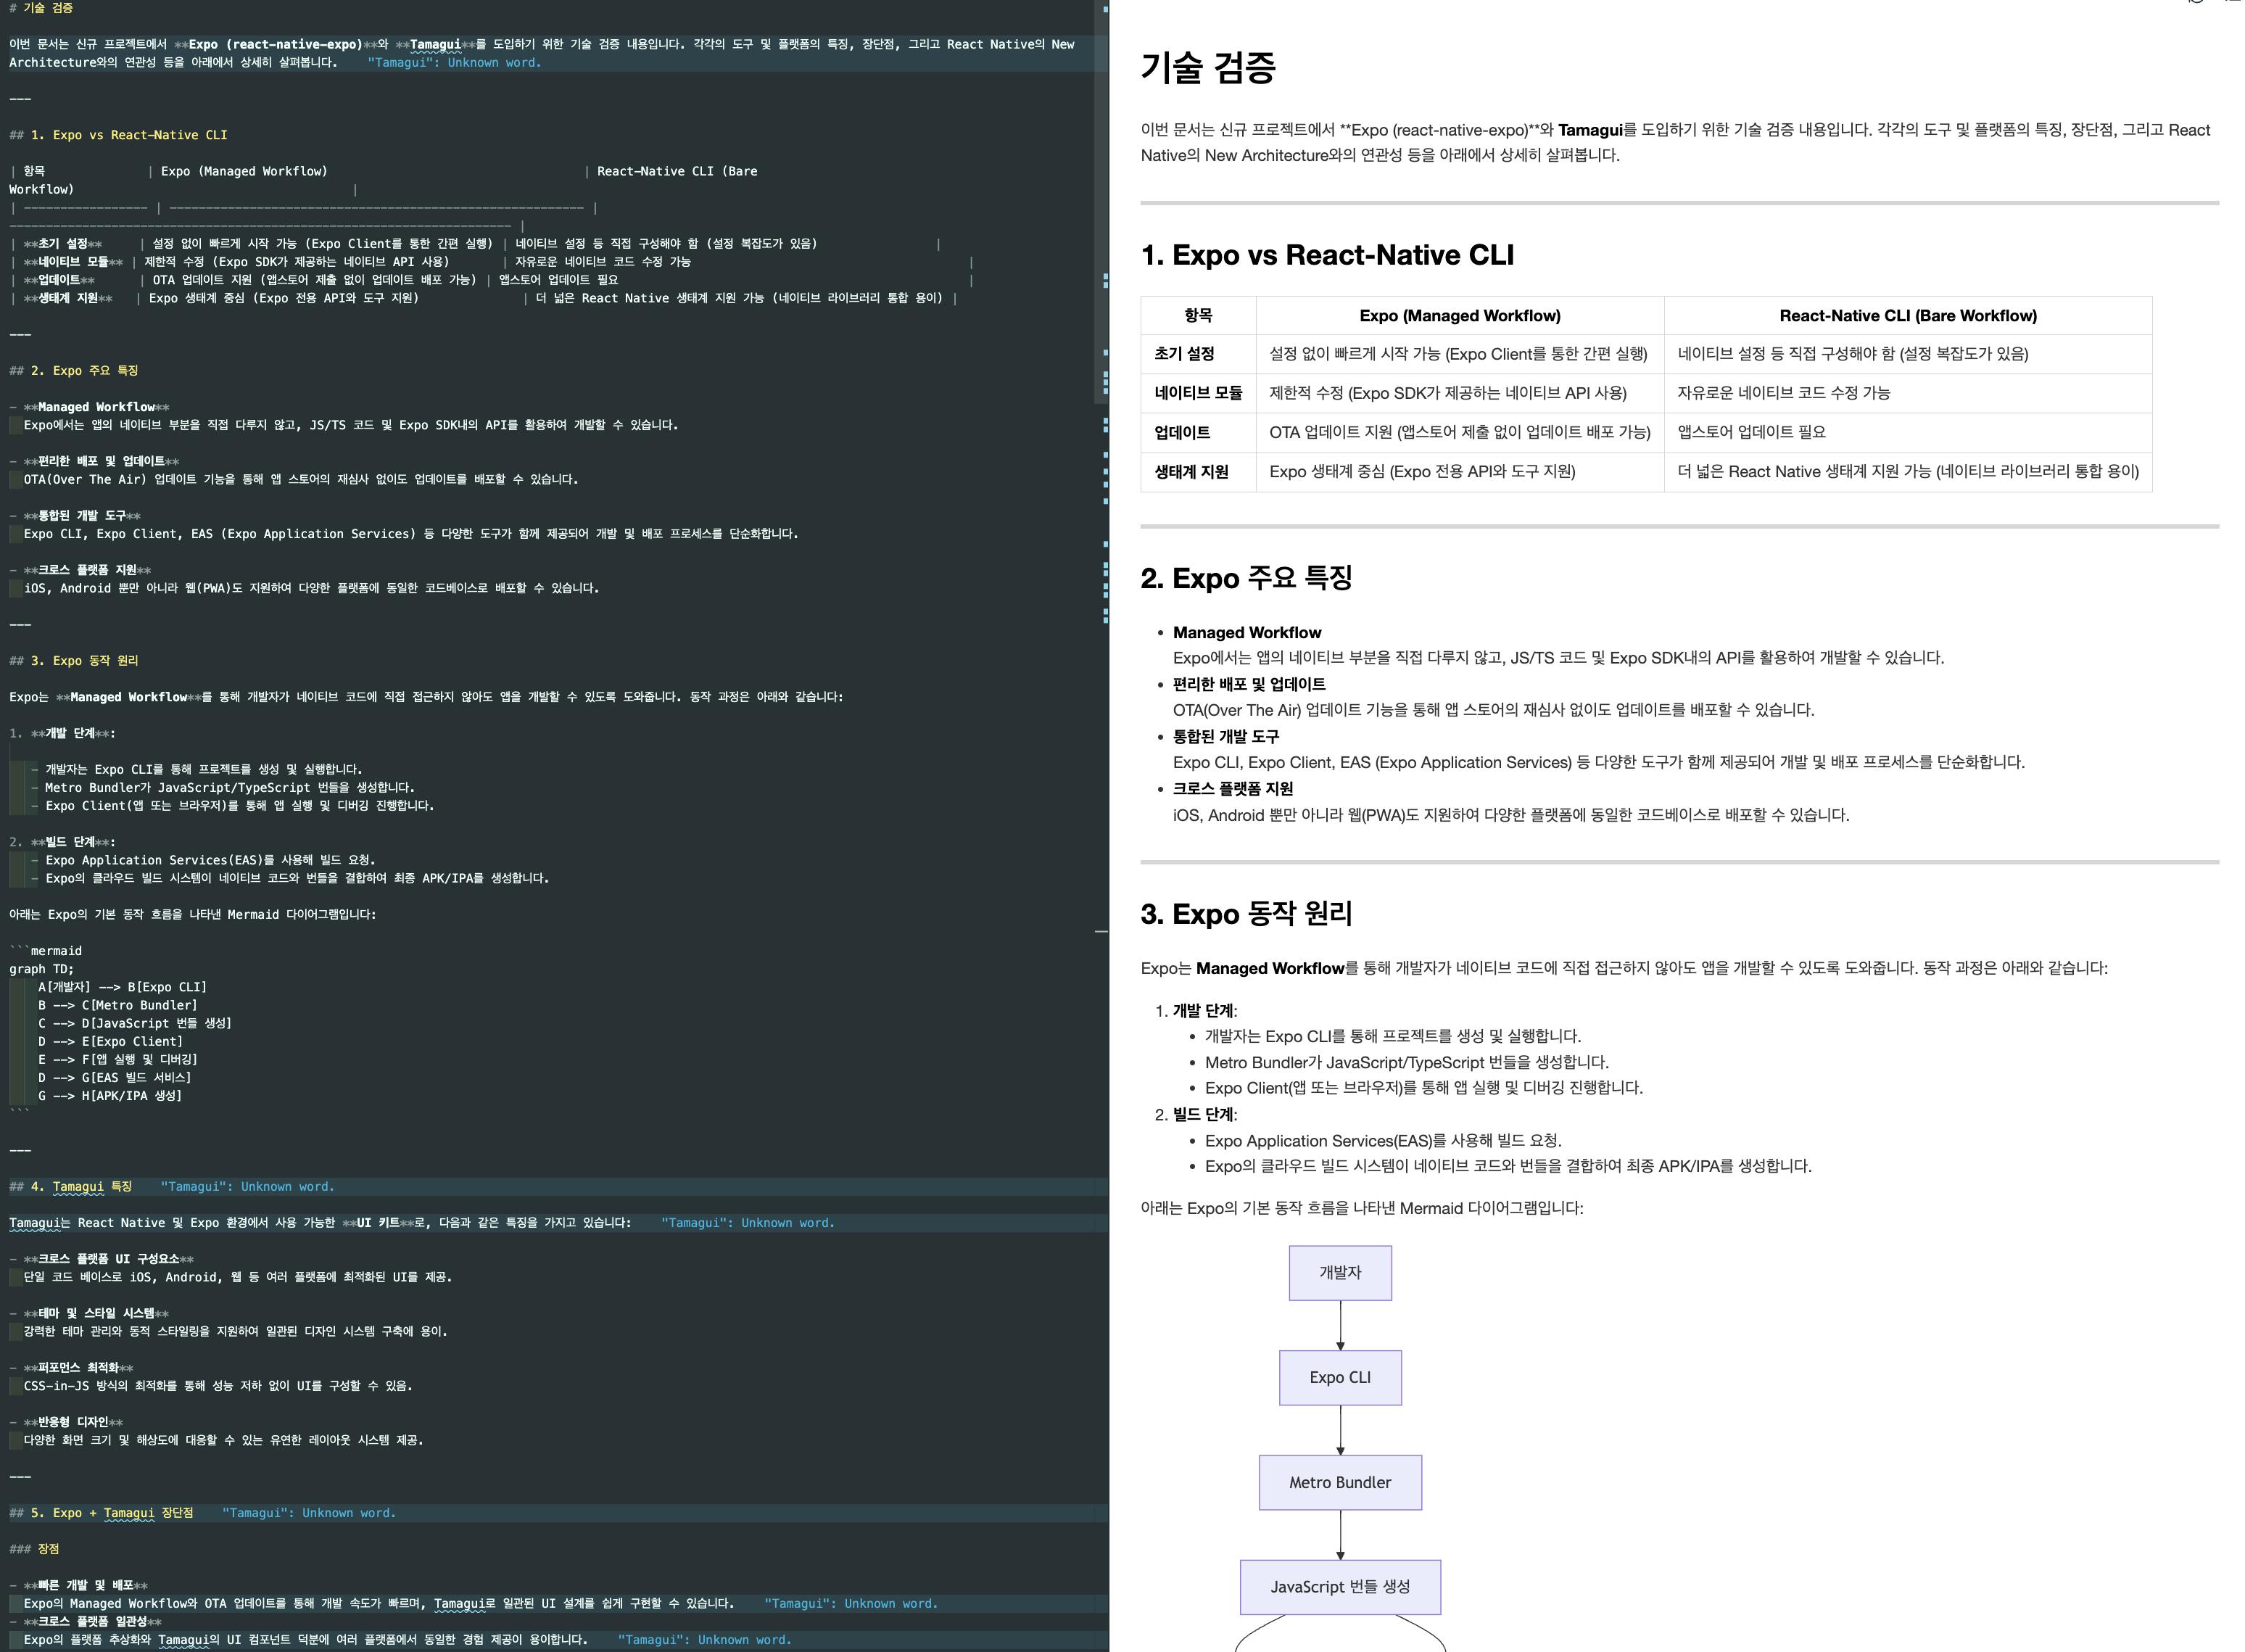Click the 'G --> H[APK/IPA 생성]' source line
The image size is (2245, 1652).
110,1096
